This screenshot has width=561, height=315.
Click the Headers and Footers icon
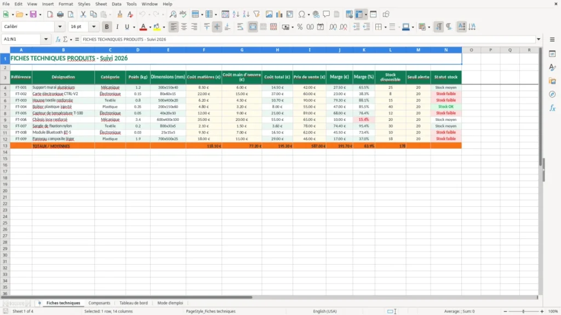[x=337, y=14]
